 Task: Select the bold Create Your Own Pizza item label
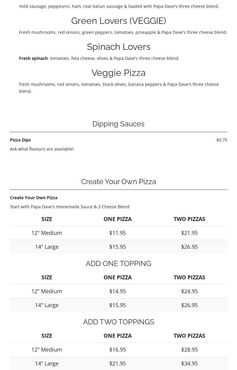point(34,198)
